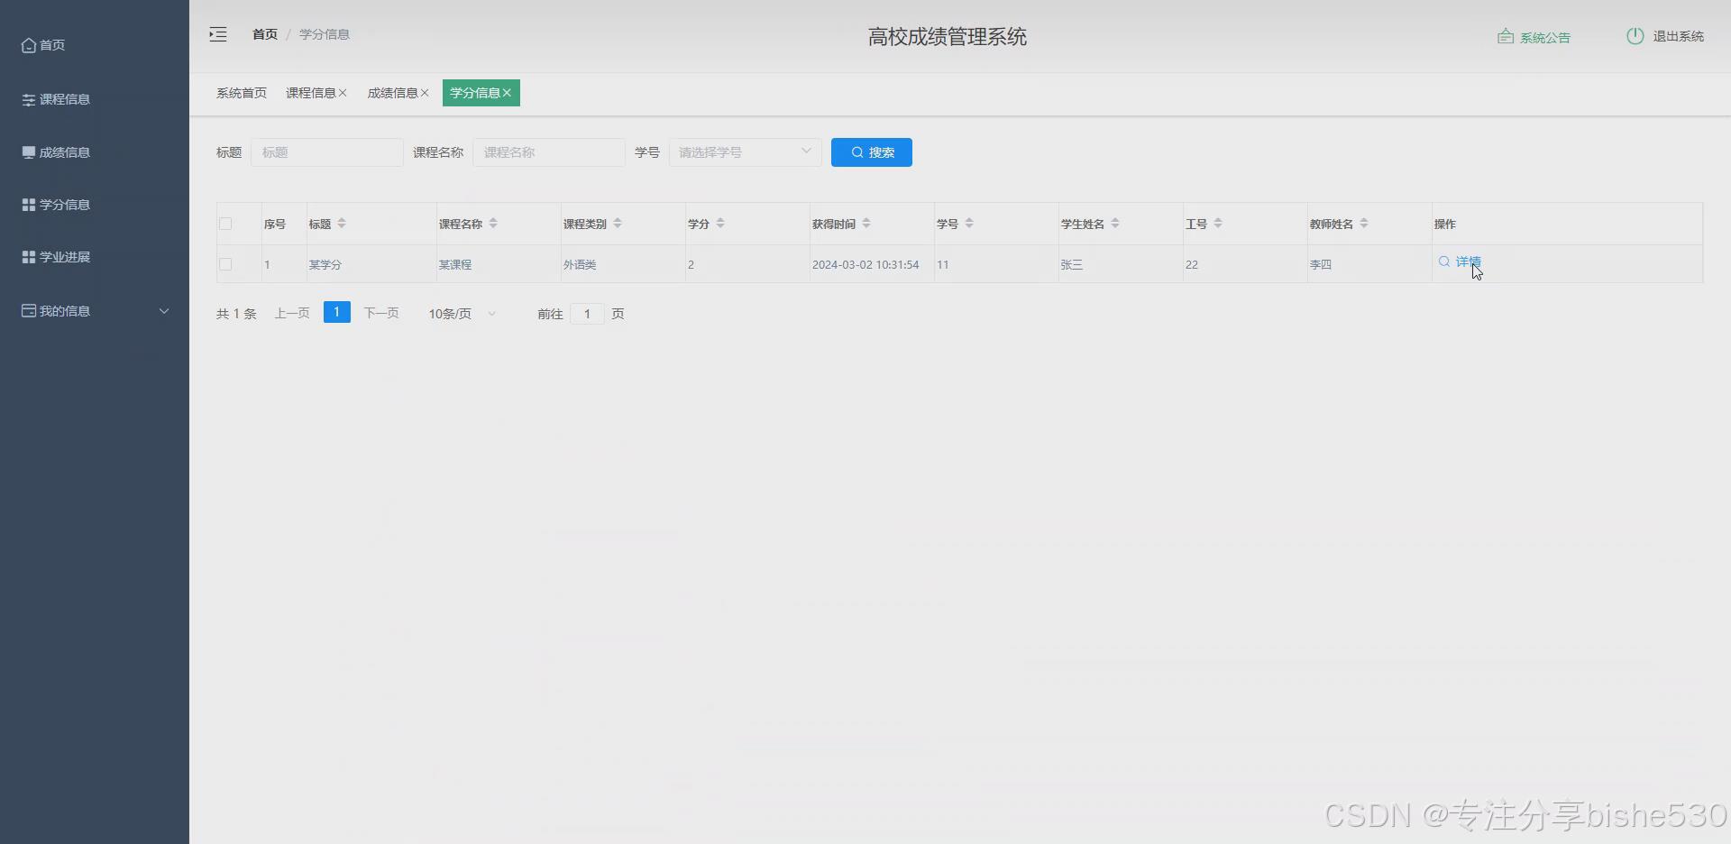1731x844 pixels.
Task: Sort table by 学生姓名 column arrows
Action: click(1115, 224)
